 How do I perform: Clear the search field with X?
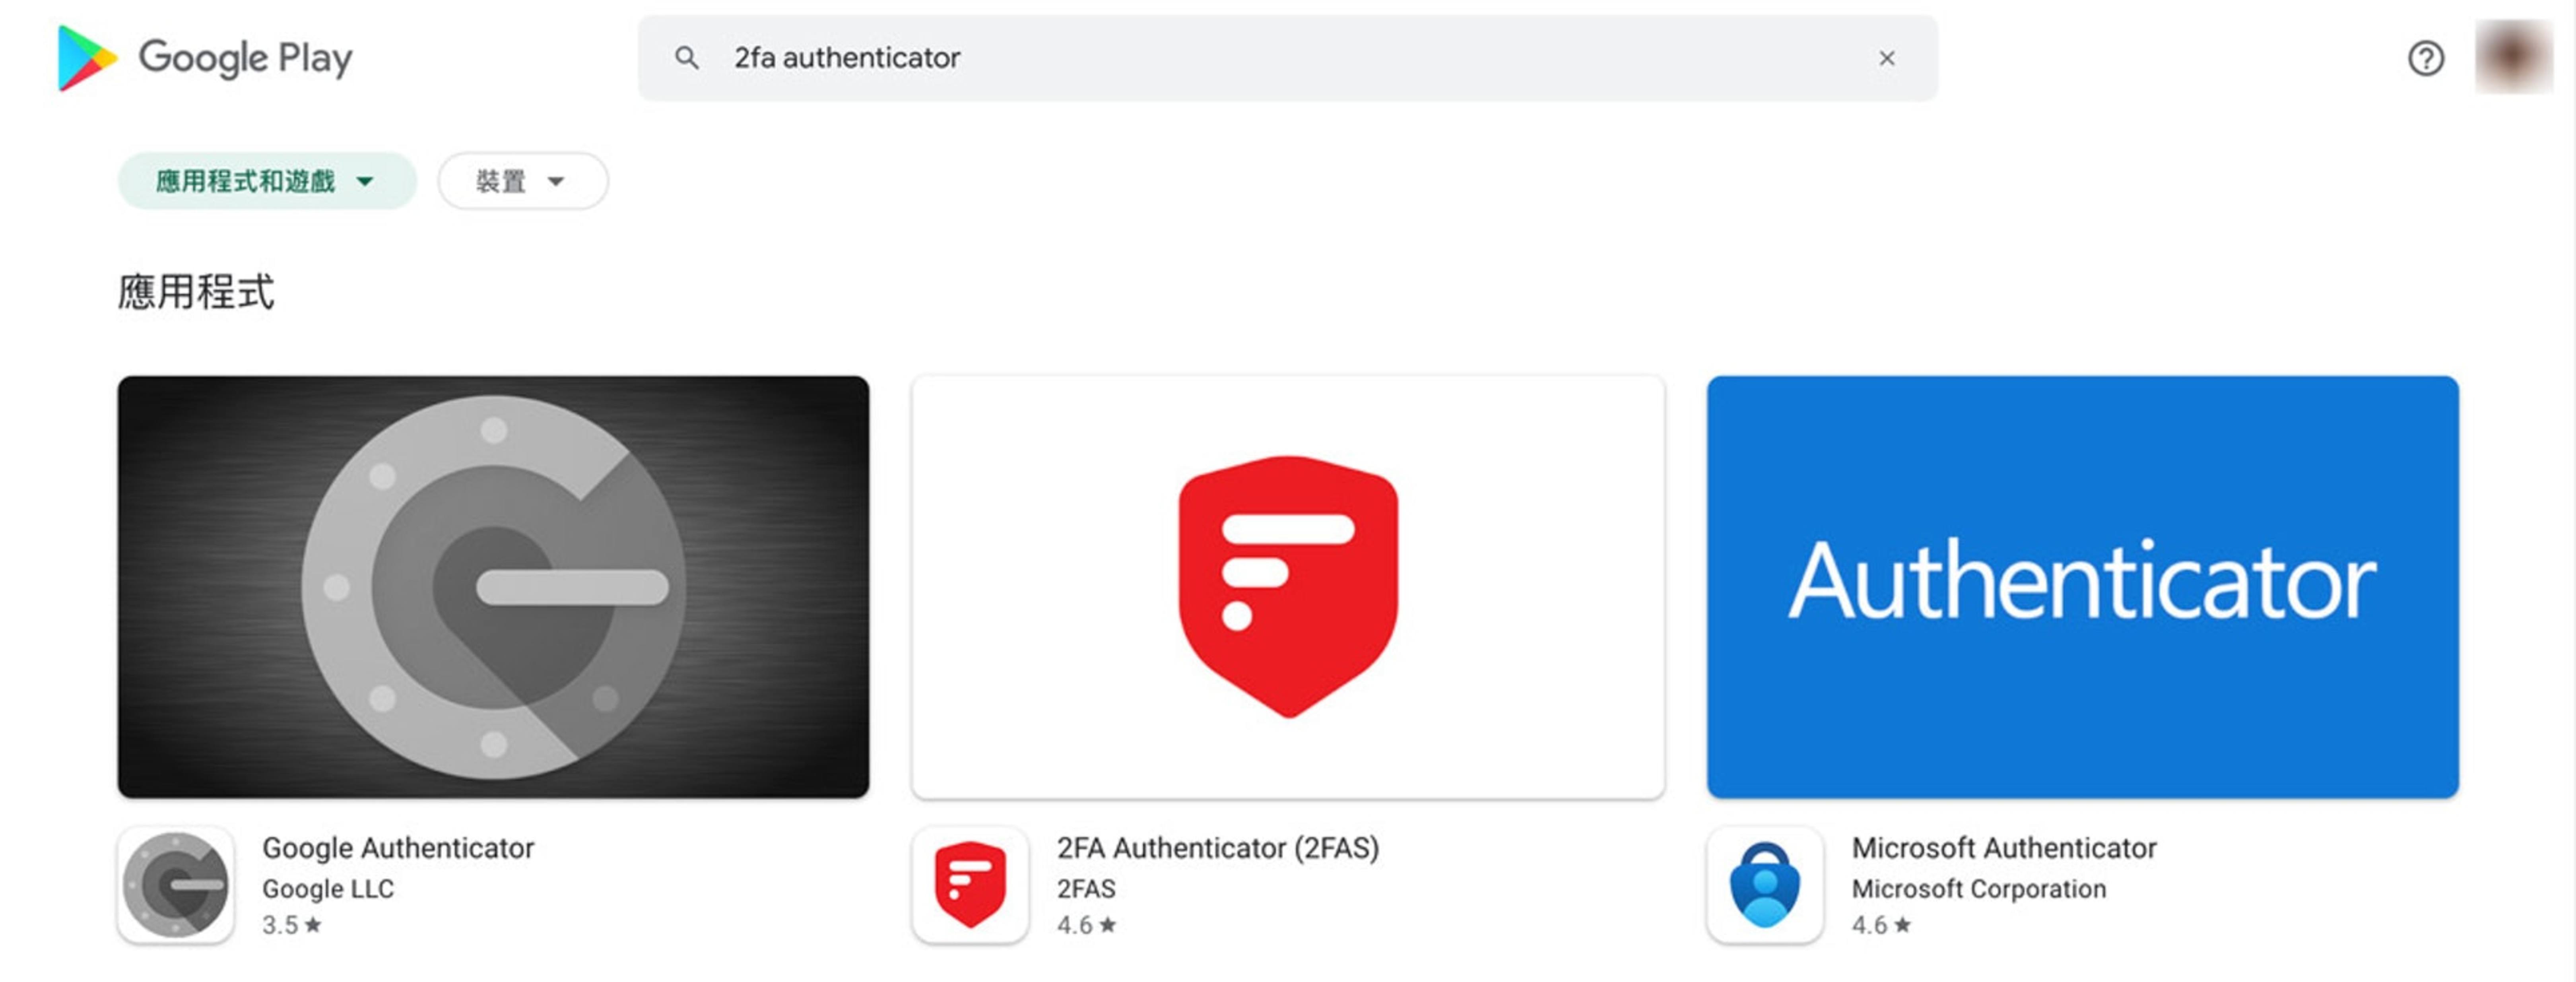tap(1886, 58)
